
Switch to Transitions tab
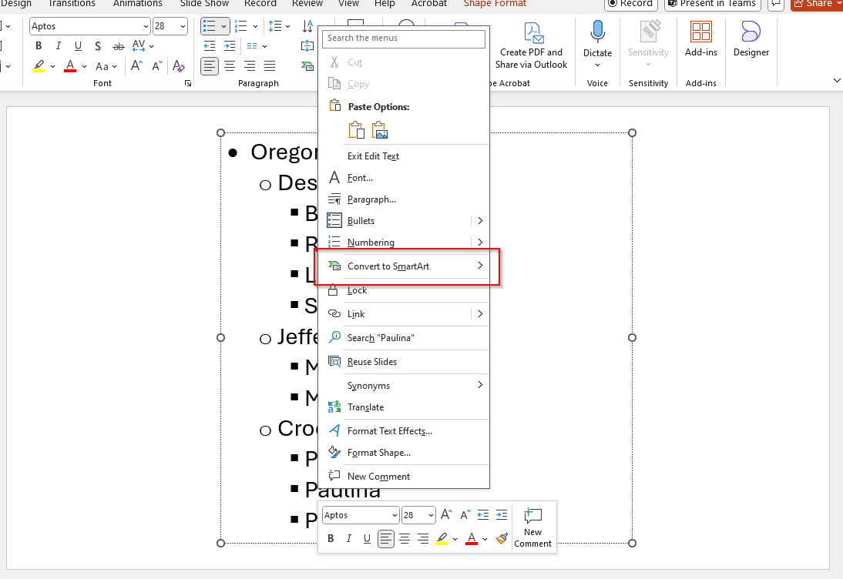72,3
